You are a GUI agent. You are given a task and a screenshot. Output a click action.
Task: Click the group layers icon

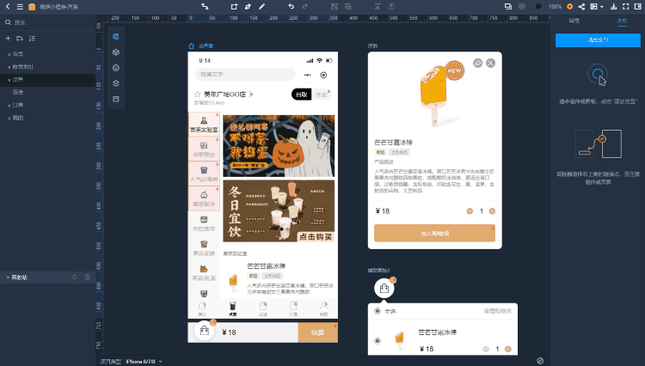click(334, 7)
